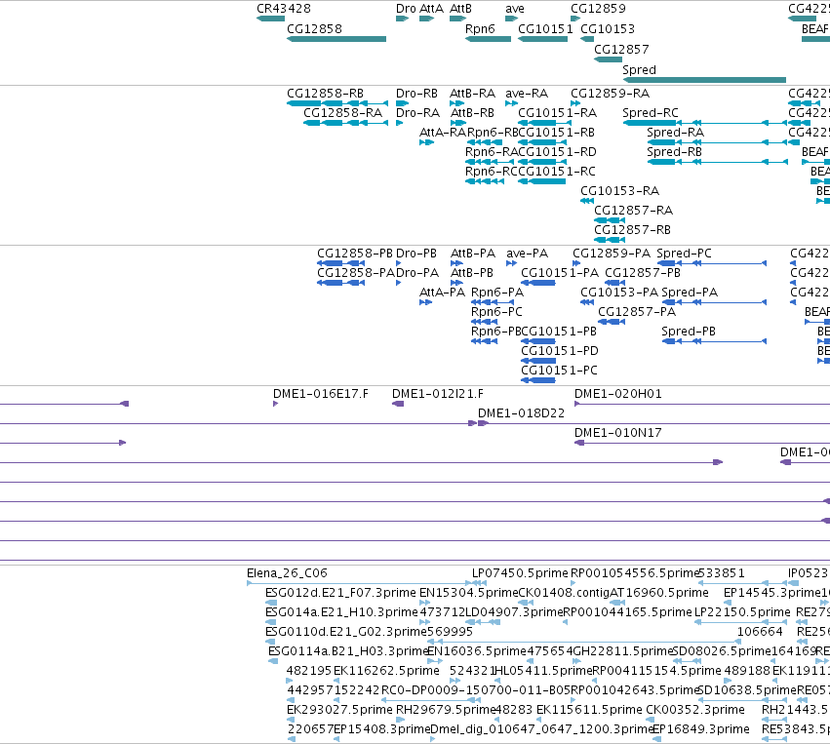Viewport: 830px width, 744px height.
Task: Select the ave-RA transcript
Action: coord(512,103)
